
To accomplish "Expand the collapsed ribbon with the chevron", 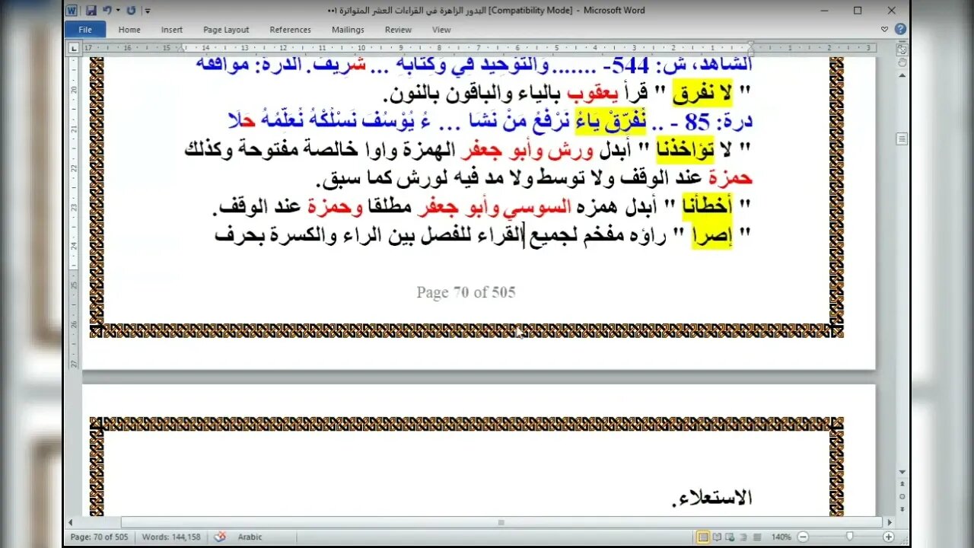I will [x=886, y=30].
